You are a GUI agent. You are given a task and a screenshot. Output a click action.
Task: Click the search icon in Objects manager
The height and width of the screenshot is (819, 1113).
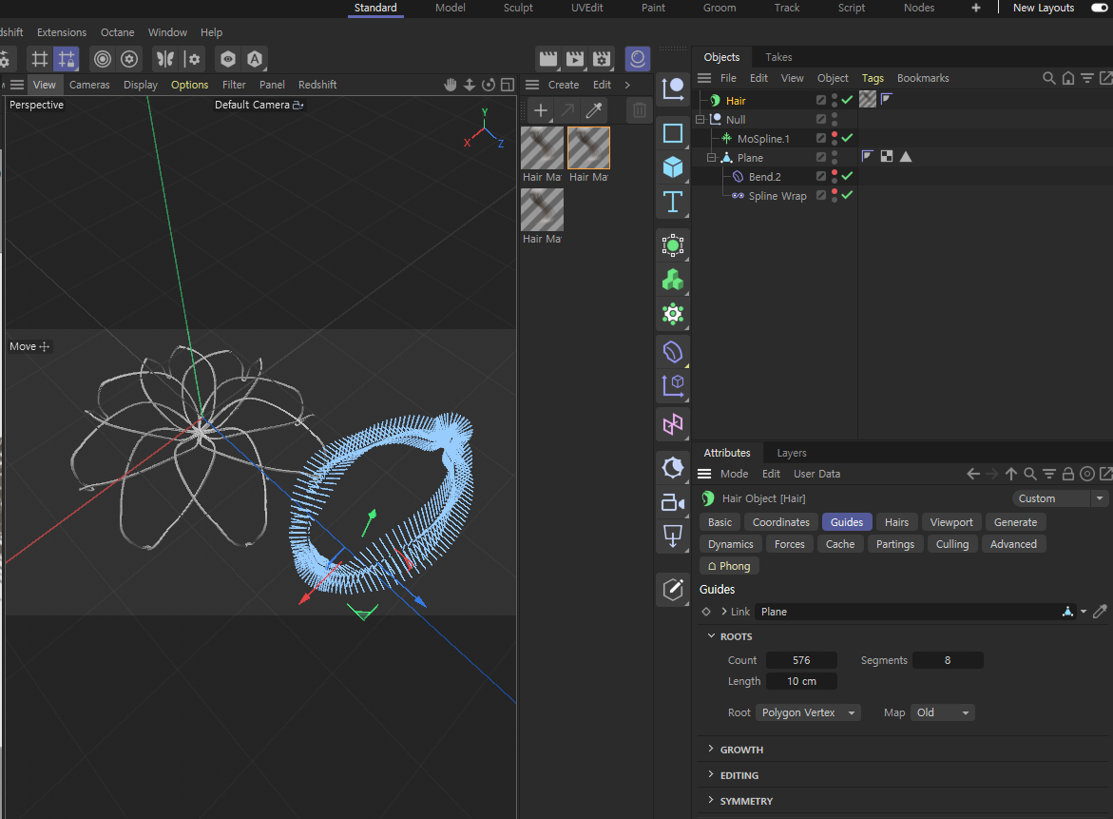coord(1049,78)
